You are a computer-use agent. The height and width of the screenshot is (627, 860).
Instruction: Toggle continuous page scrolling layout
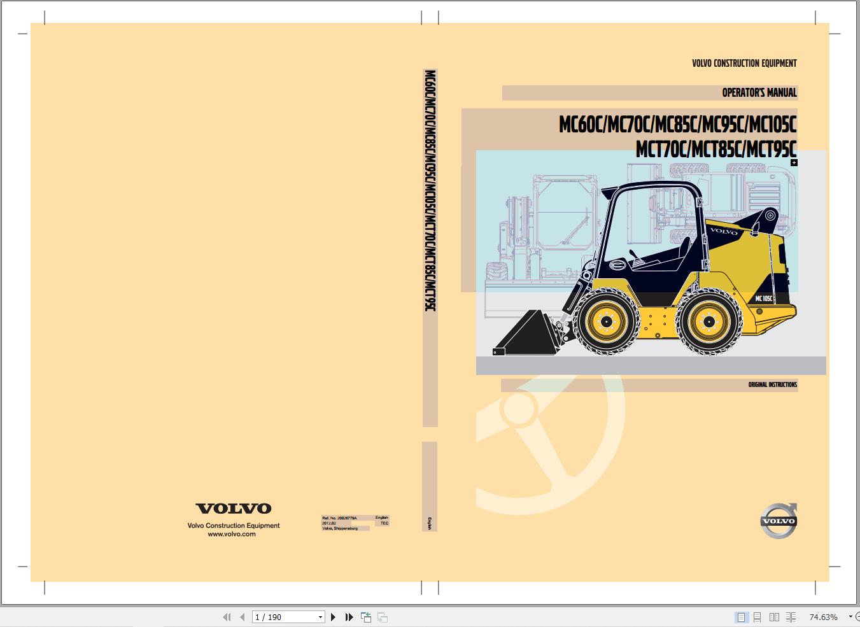(758, 617)
